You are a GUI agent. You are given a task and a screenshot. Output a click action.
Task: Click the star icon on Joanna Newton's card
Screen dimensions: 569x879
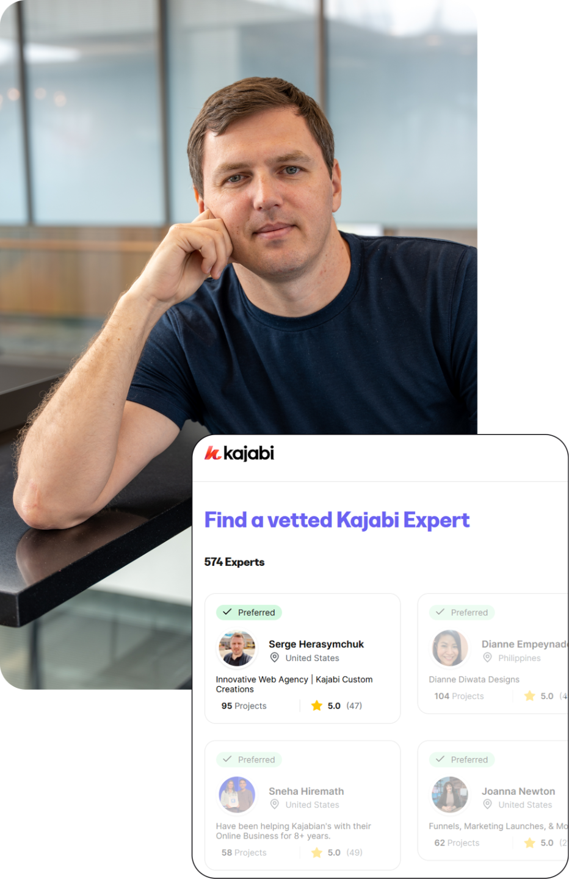click(530, 842)
